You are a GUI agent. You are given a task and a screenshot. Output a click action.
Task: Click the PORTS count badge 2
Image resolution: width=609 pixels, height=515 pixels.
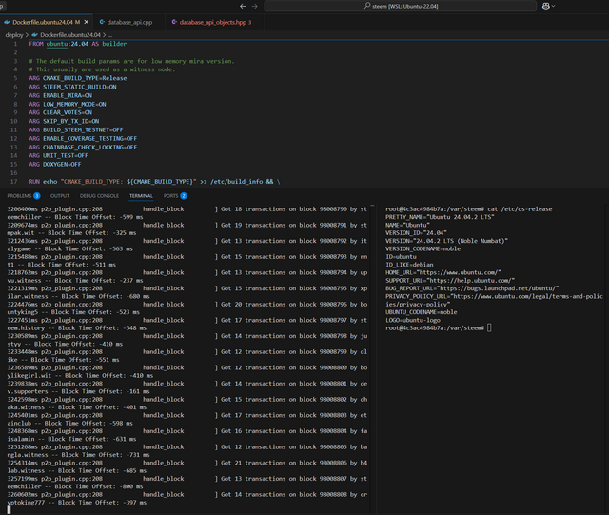click(x=184, y=196)
